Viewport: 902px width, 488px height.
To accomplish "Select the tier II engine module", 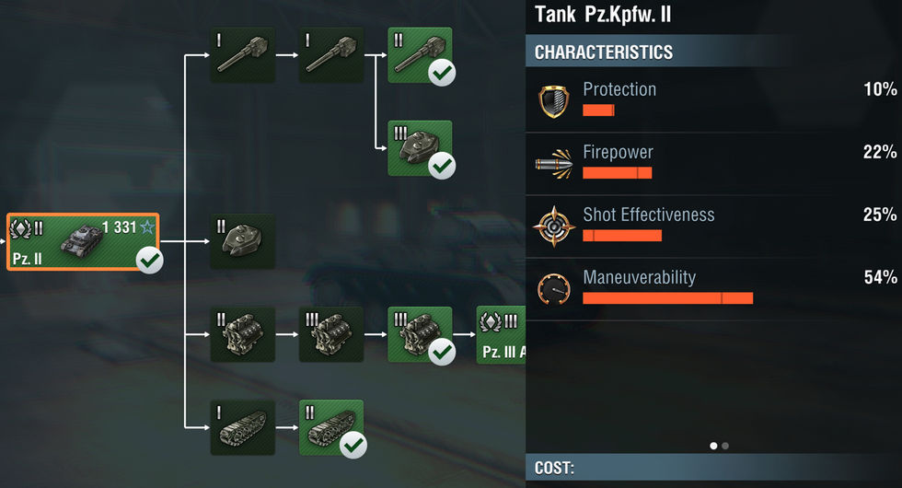I will click(x=242, y=335).
